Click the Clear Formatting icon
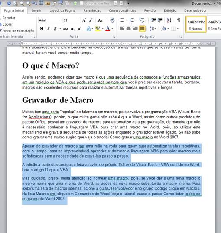The image size is (221, 233). point(112,20)
